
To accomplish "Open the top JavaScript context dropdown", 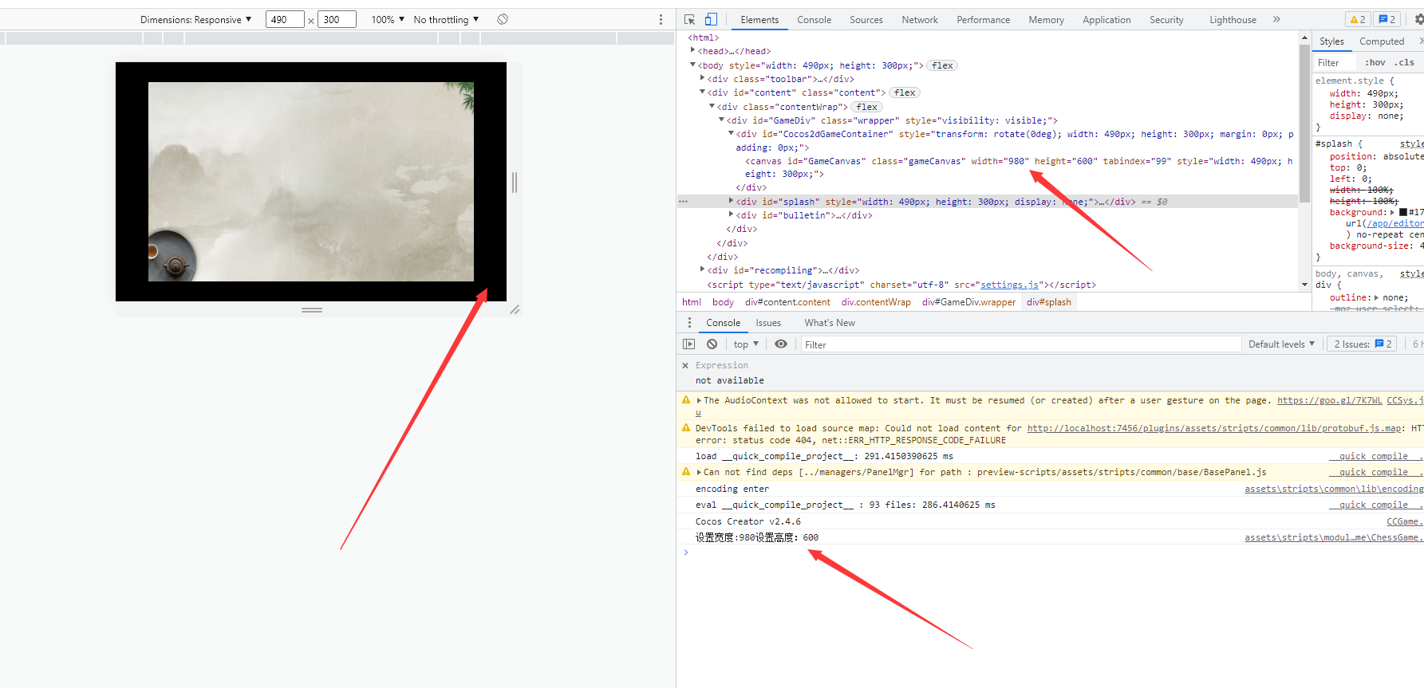I will (746, 344).
